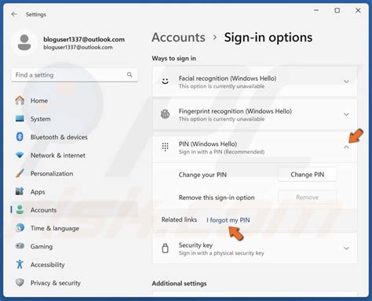Open Gaming settings
Image resolution: width=372 pixels, height=301 pixels.
(75, 246)
